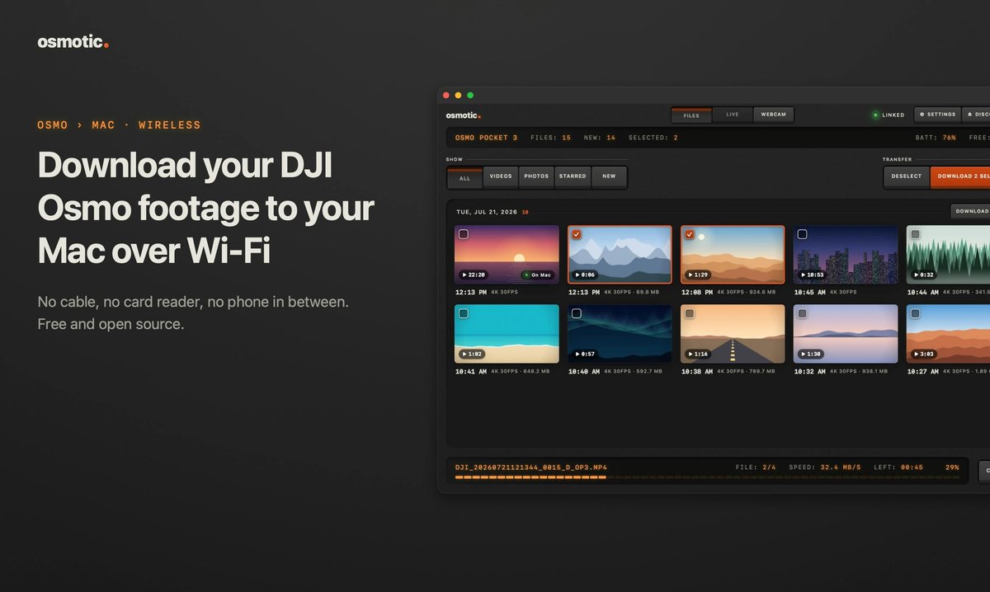Open the beach thumbnail from 10:41 AM
The image size is (990, 592).
(507, 334)
